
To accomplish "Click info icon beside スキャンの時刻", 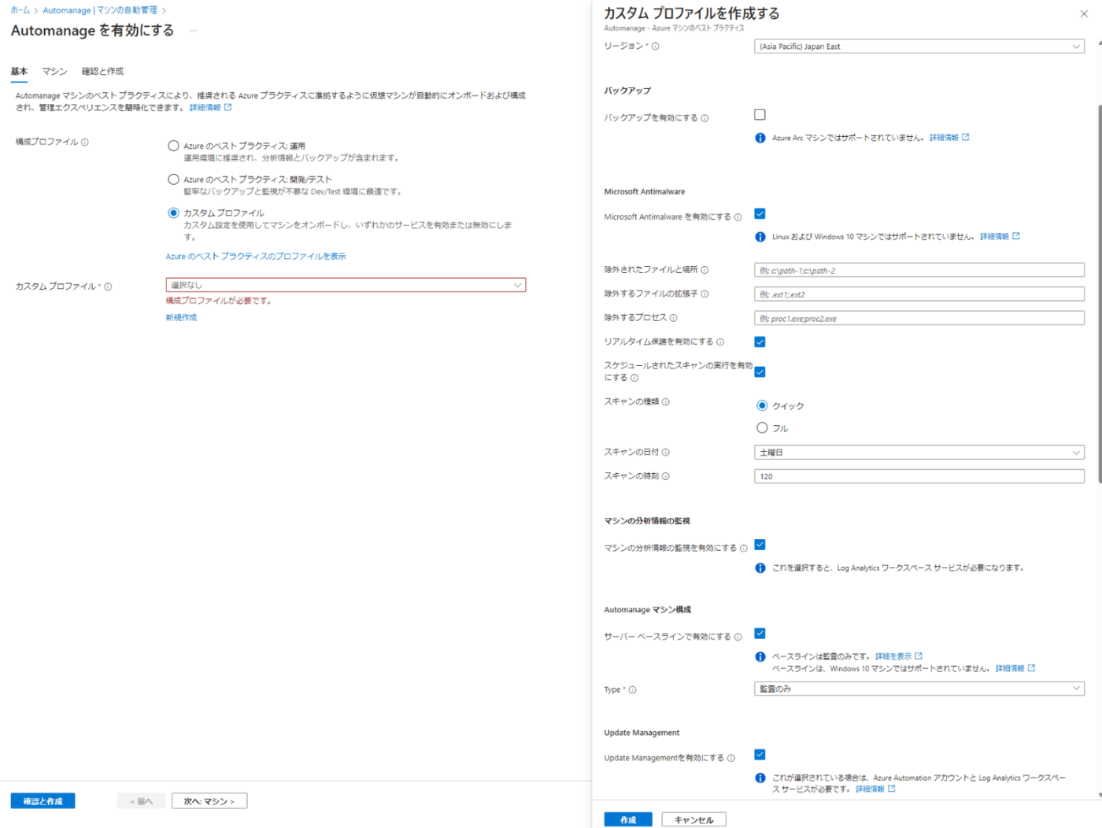I will pos(665,476).
